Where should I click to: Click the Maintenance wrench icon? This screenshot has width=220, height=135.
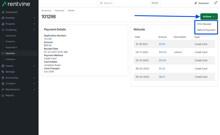3,89
